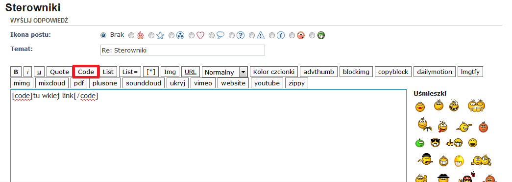
Task: Select the Brak post icon radio
Action: pos(103,35)
